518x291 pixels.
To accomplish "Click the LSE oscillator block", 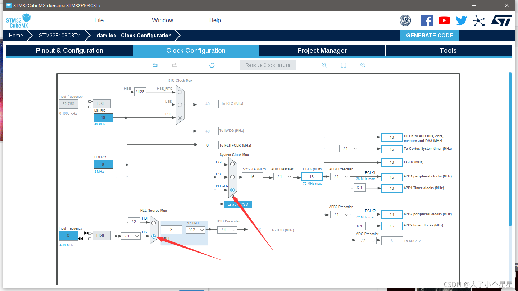I will point(101,103).
